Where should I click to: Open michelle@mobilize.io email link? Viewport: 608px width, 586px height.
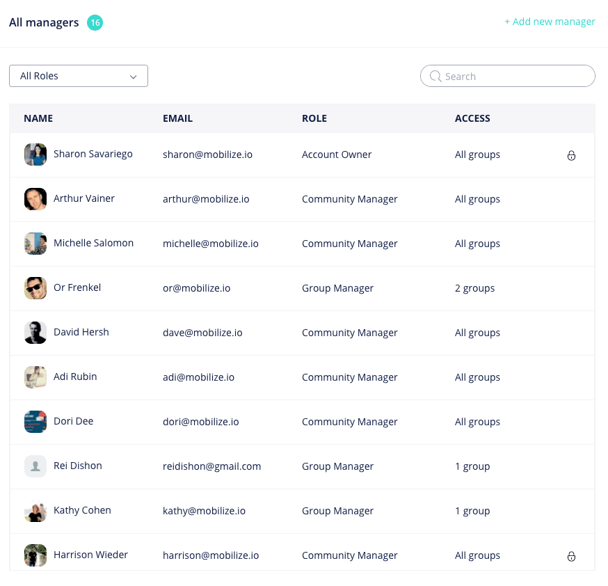point(211,244)
